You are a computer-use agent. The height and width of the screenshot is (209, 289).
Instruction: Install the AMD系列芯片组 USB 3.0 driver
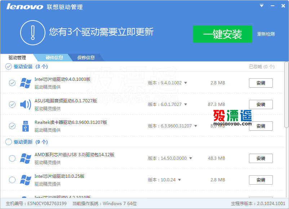click(261, 158)
